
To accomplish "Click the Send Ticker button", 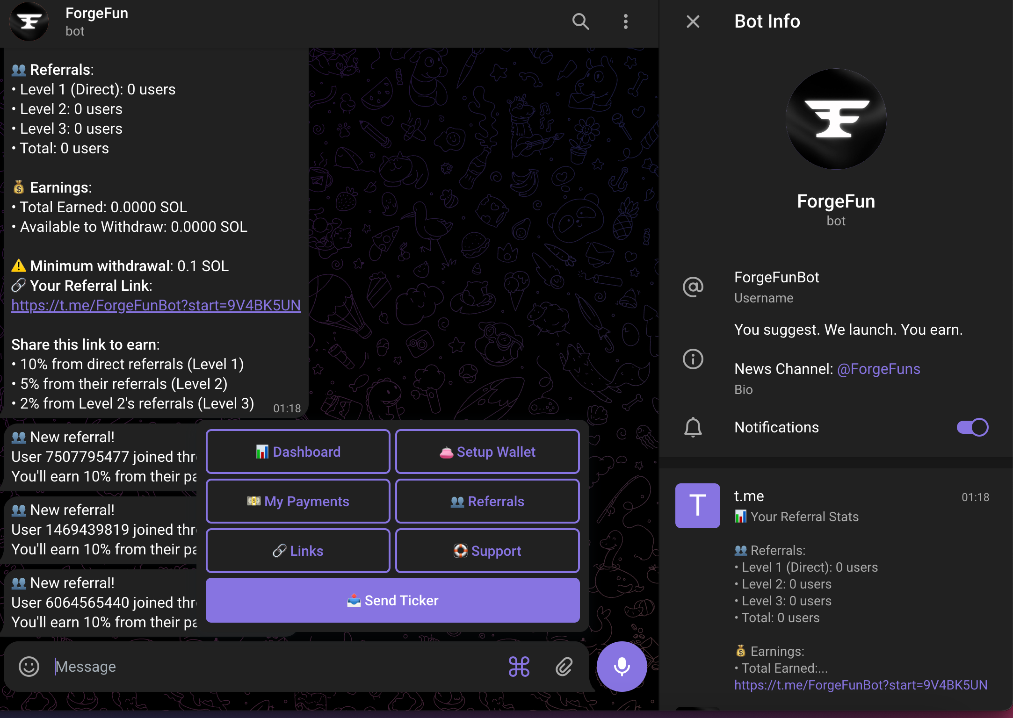I will (x=393, y=600).
